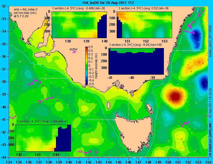
Task: Click the dark red warm eddy centre
Action: pos(176,97)
